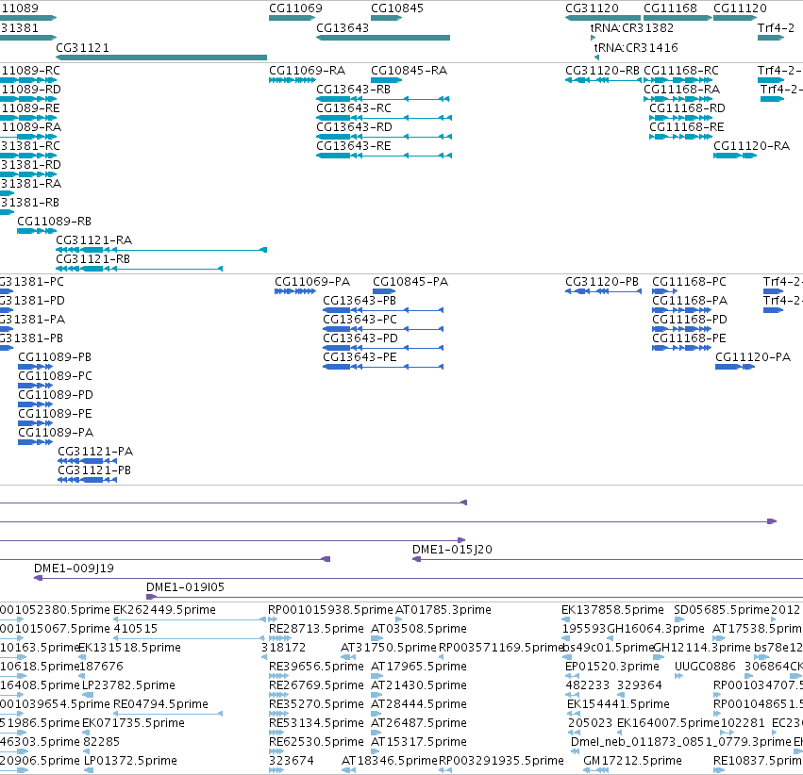
Task: Click transcript CG13643-RB
Action: (353, 90)
